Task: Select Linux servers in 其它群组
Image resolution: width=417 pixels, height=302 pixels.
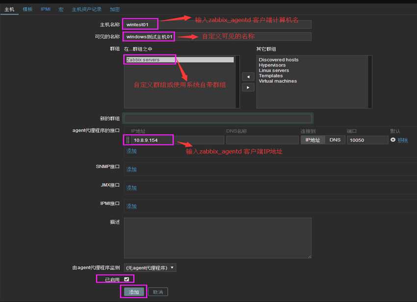Action: (274, 71)
